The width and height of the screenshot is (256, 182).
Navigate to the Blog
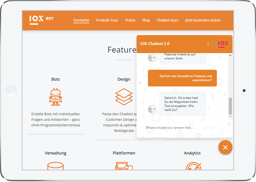tap(146, 20)
